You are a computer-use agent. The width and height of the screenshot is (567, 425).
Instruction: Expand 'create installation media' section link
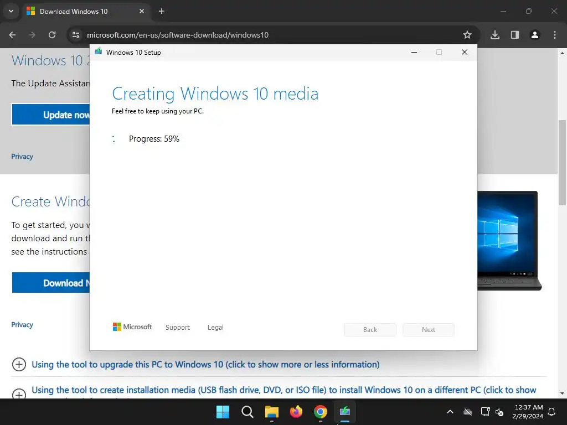pyautogui.click(x=284, y=390)
